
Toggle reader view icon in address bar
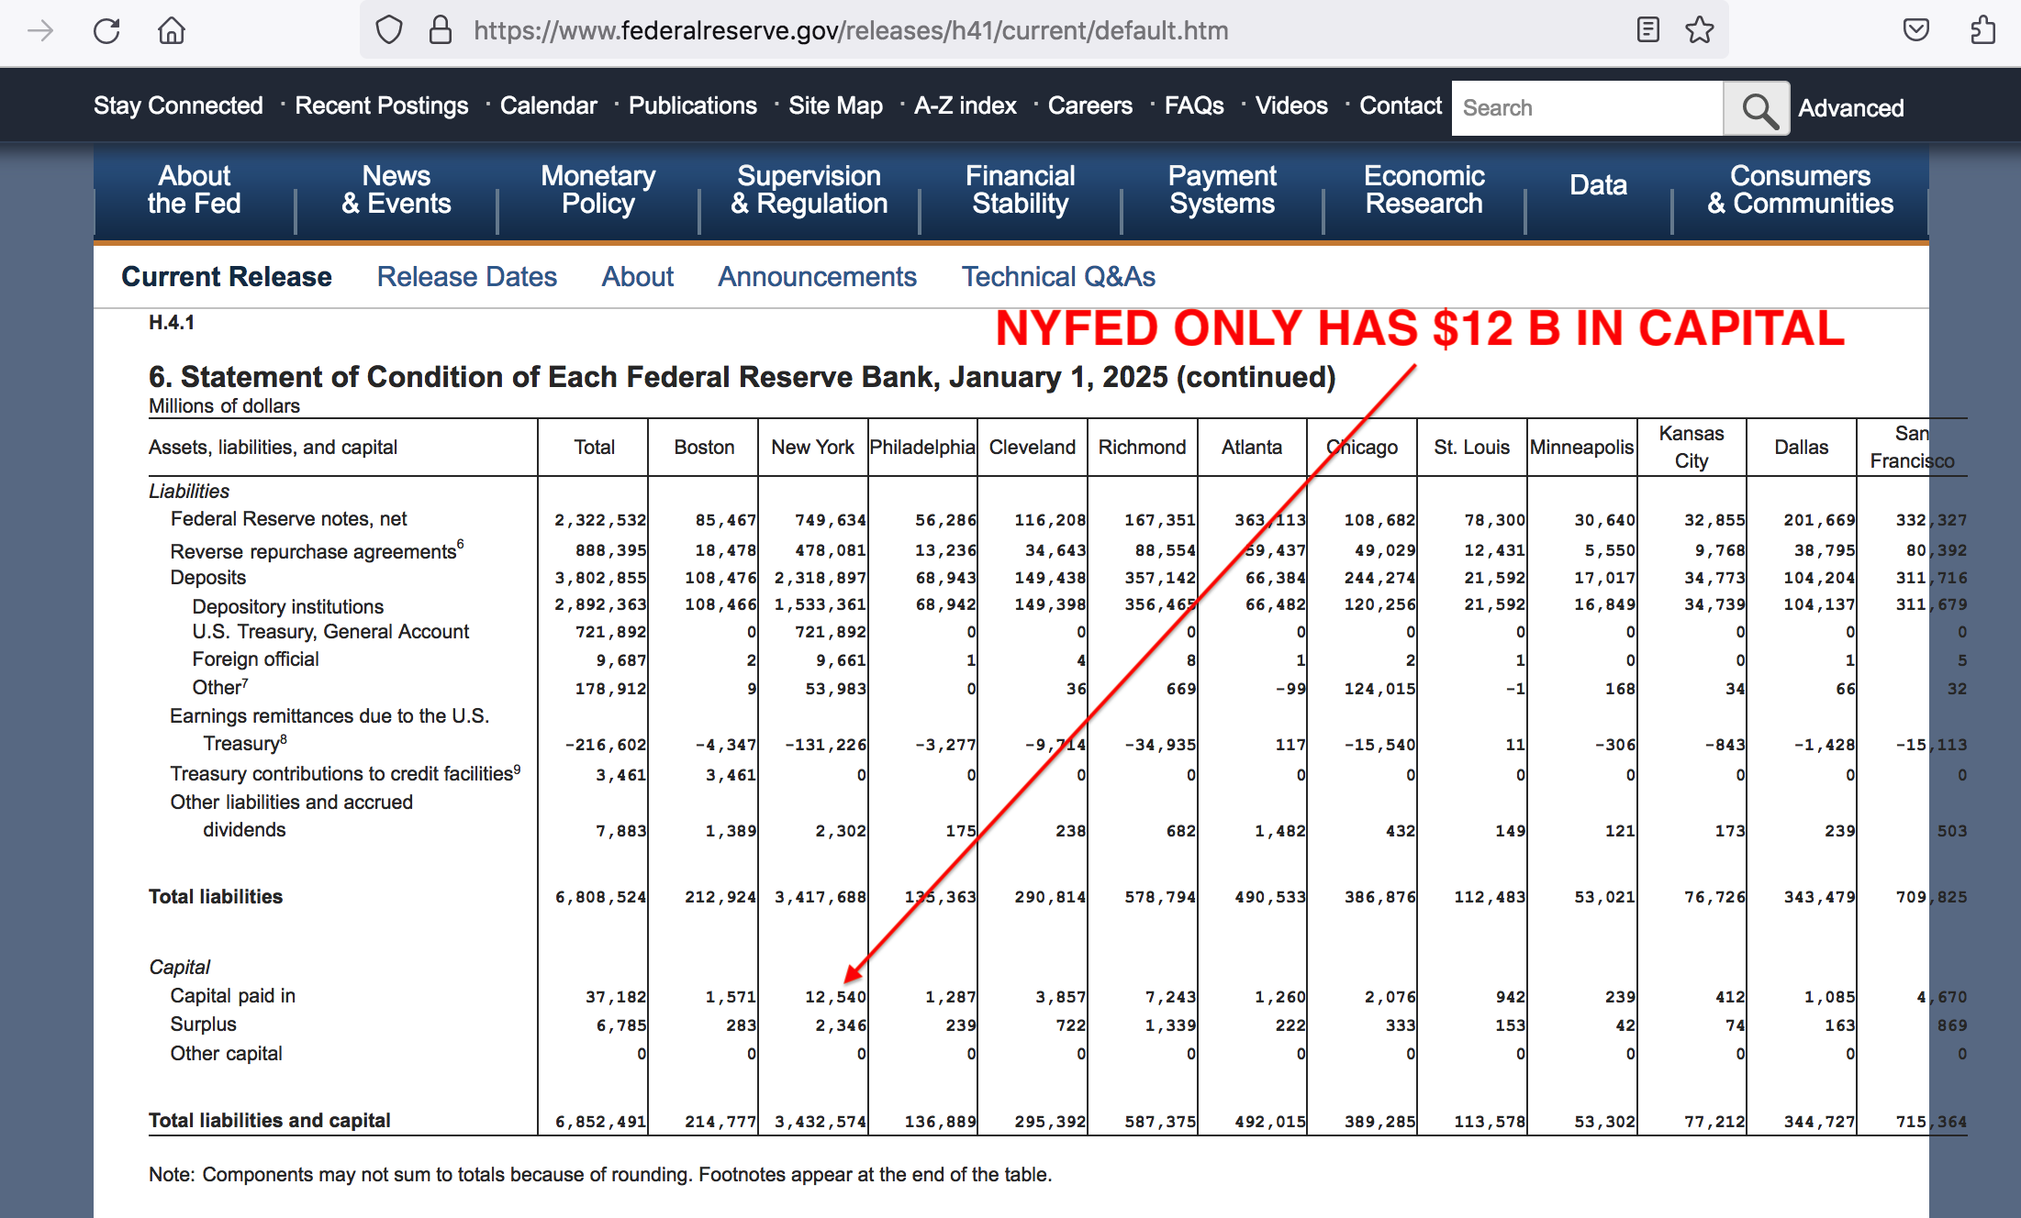pyautogui.click(x=1647, y=30)
